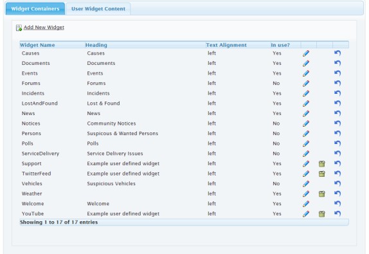
Task: Click the blue reset arrow for Causes
Action: (337, 53)
